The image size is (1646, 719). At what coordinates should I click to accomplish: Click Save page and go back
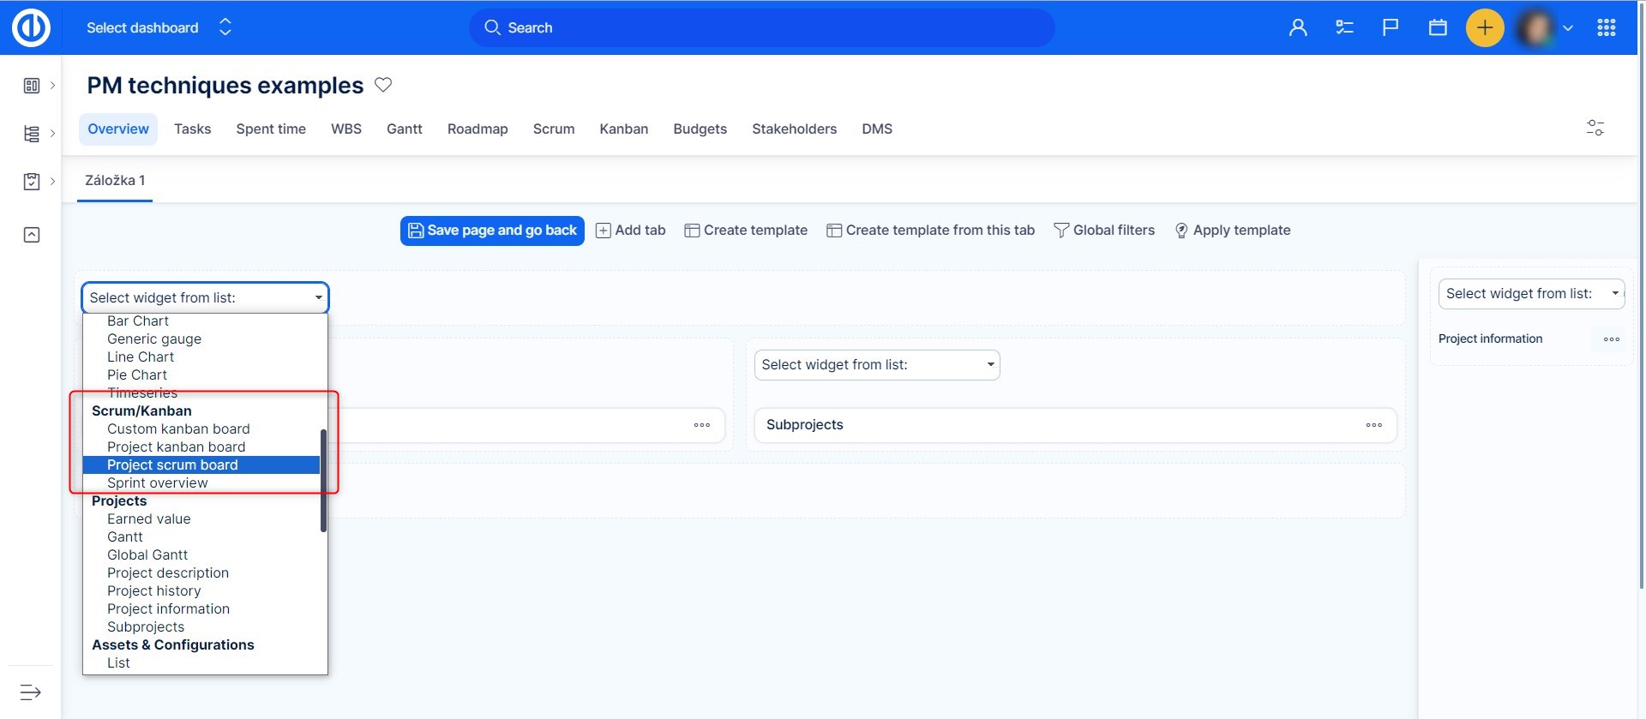(x=492, y=231)
